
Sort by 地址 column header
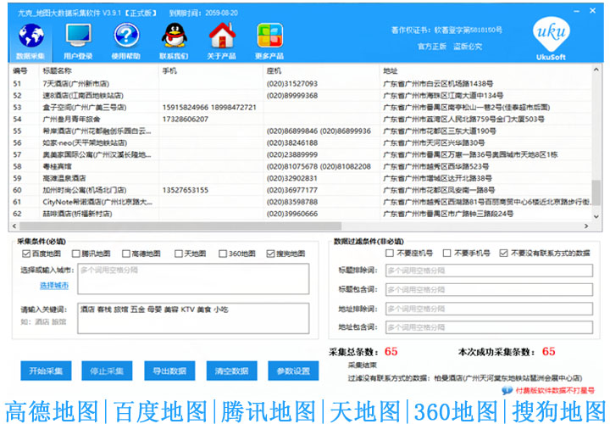click(391, 71)
